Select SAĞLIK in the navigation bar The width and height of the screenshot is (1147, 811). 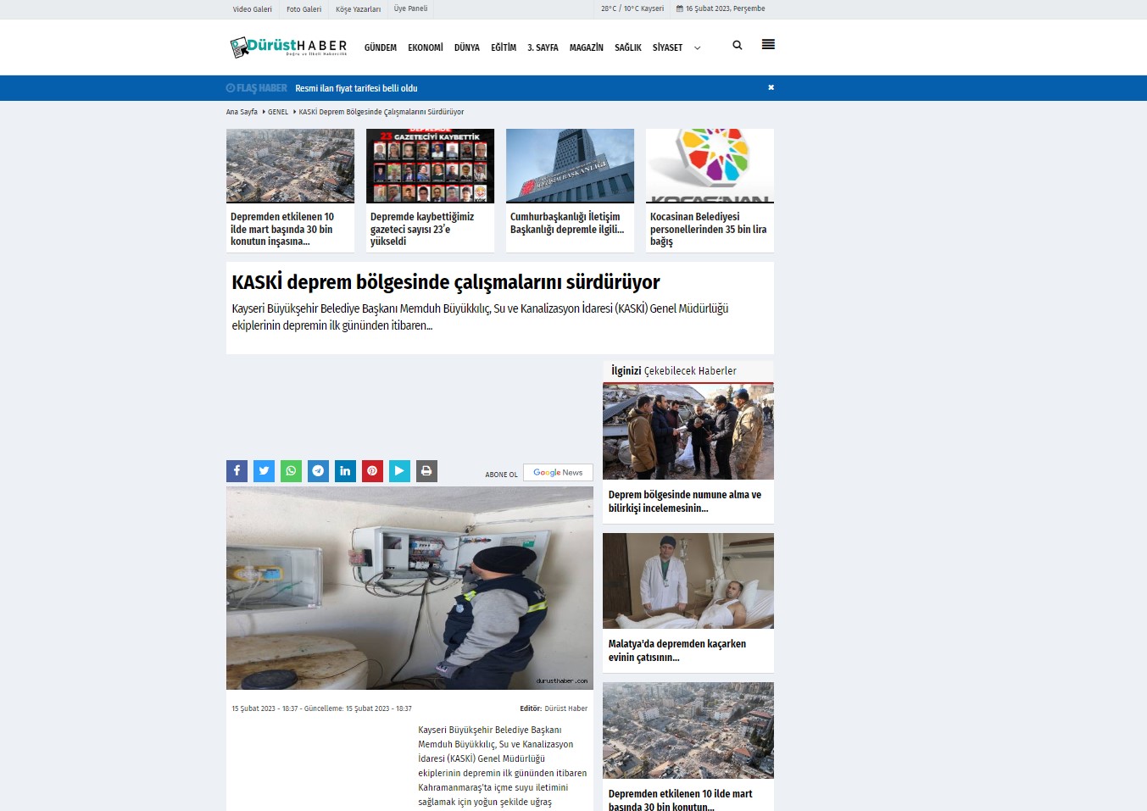tap(627, 48)
